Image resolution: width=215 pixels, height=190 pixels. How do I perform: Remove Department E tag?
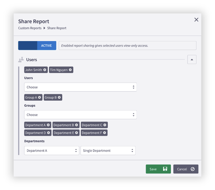coord(77,133)
